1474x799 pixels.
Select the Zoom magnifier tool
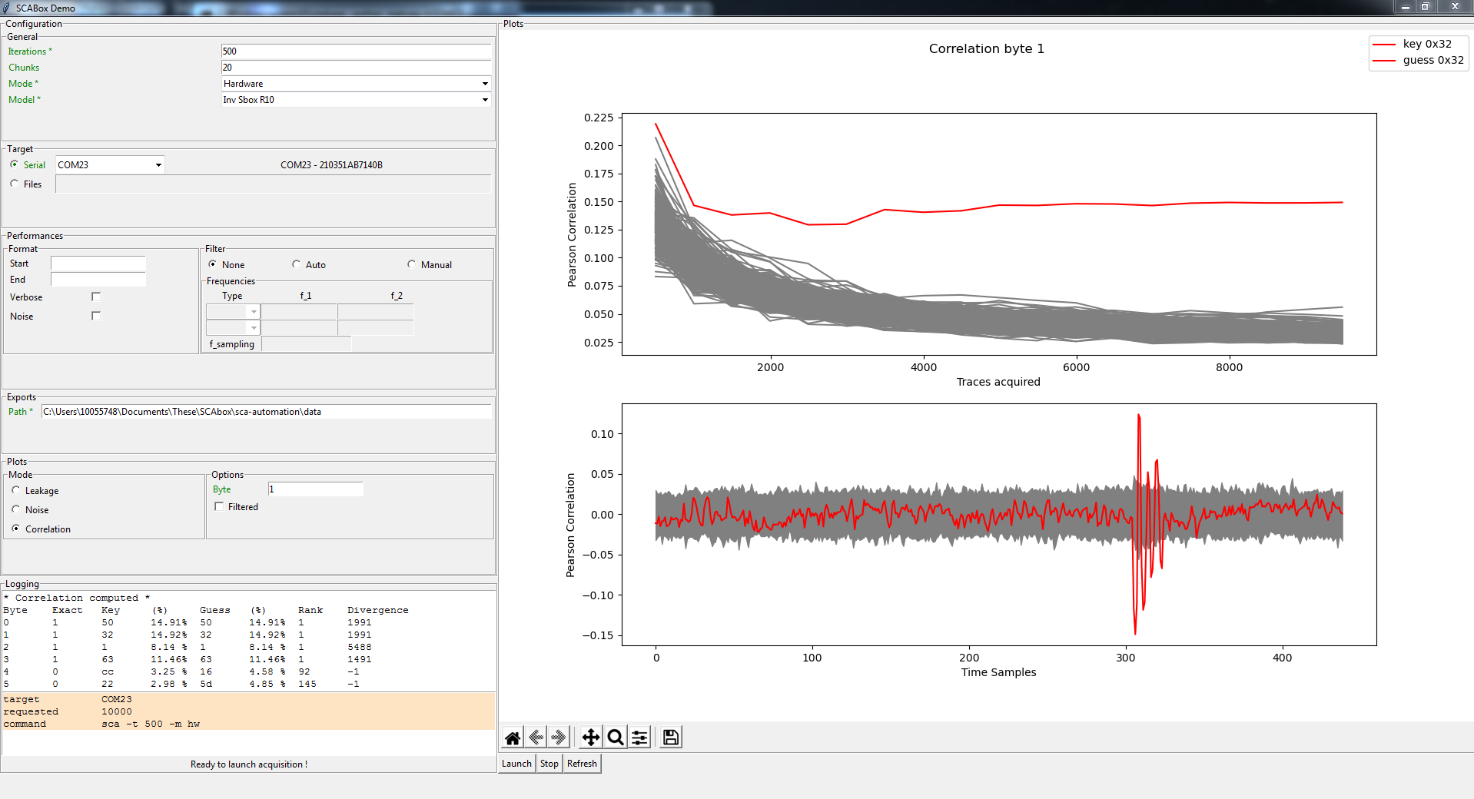point(615,738)
